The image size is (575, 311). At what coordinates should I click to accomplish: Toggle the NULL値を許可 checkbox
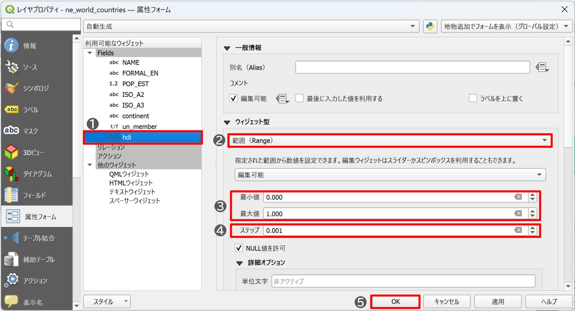(239, 248)
